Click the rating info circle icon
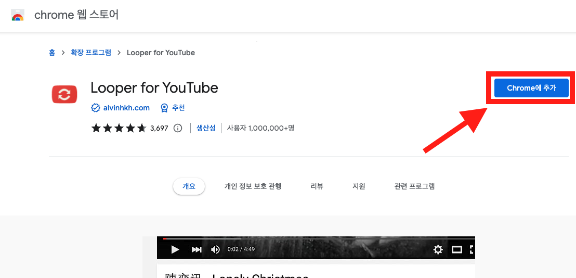The width and height of the screenshot is (576, 278). pos(178,128)
